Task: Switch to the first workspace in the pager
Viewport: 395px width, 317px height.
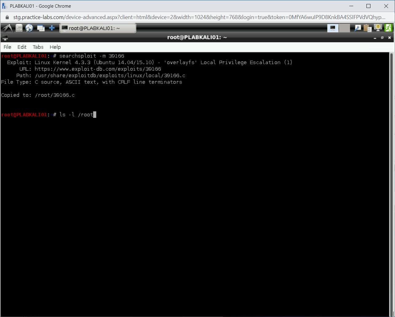Action: 333,28
